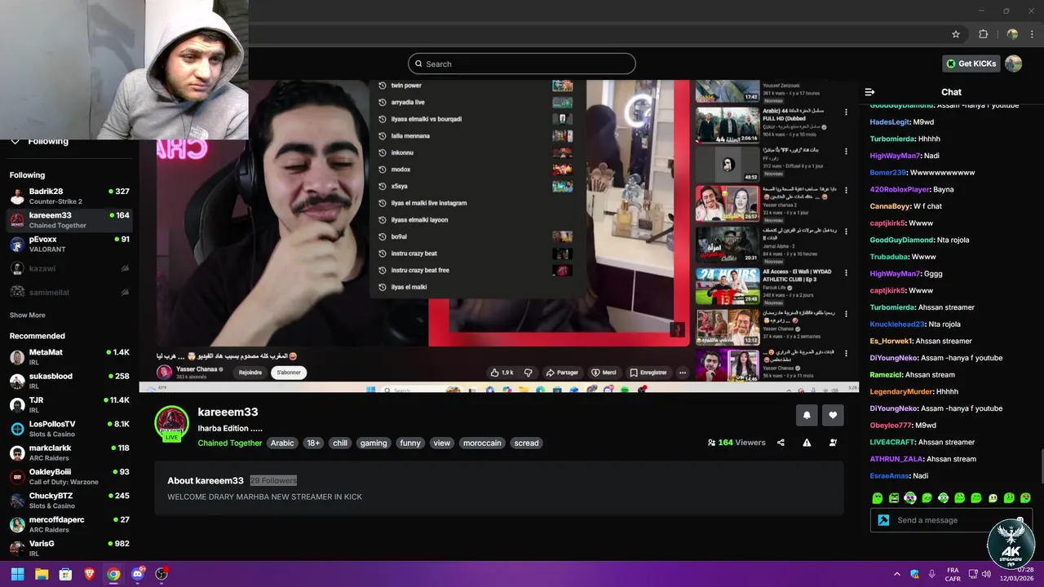Collapse the Following sidebar section

pos(15,141)
